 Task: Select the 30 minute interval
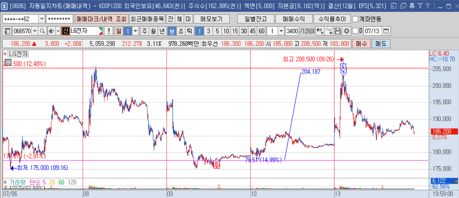point(244,31)
